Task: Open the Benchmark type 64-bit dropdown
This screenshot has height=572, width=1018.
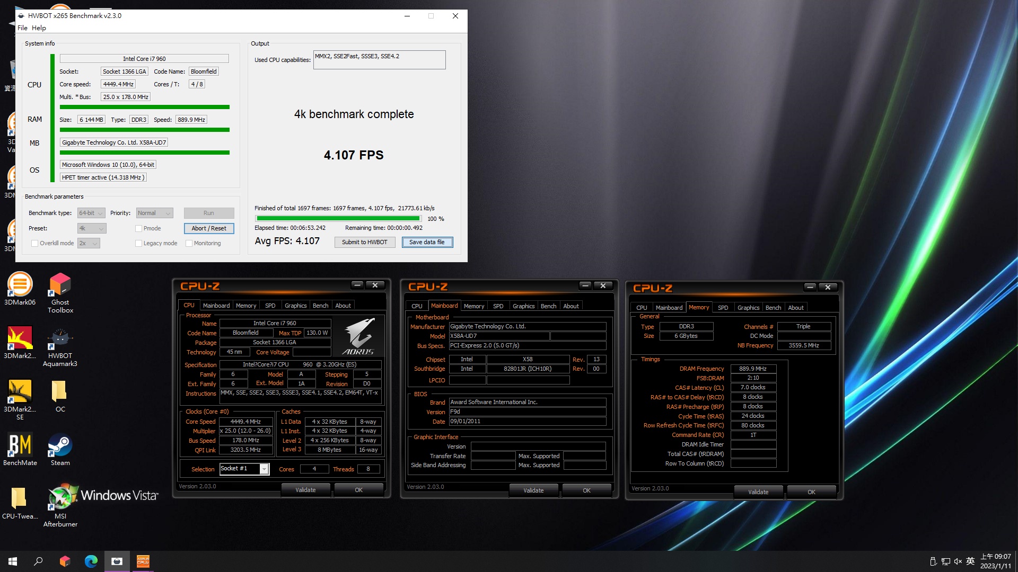Action: pos(91,213)
